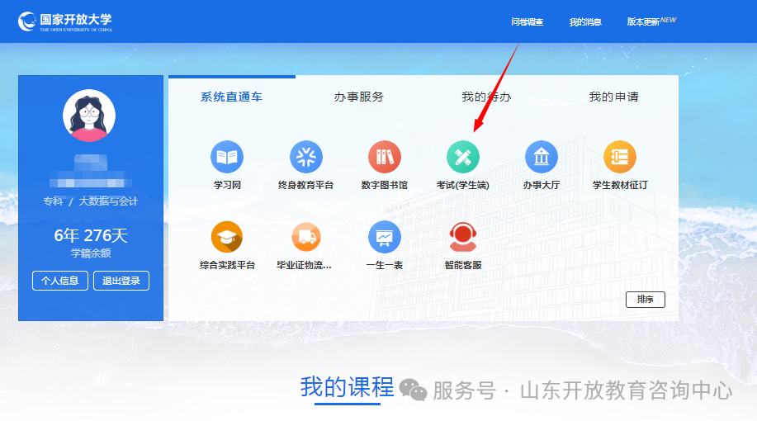This screenshot has height=421, width=757.
Task: Click the 排序 button
Action: (x=645, y=300)
